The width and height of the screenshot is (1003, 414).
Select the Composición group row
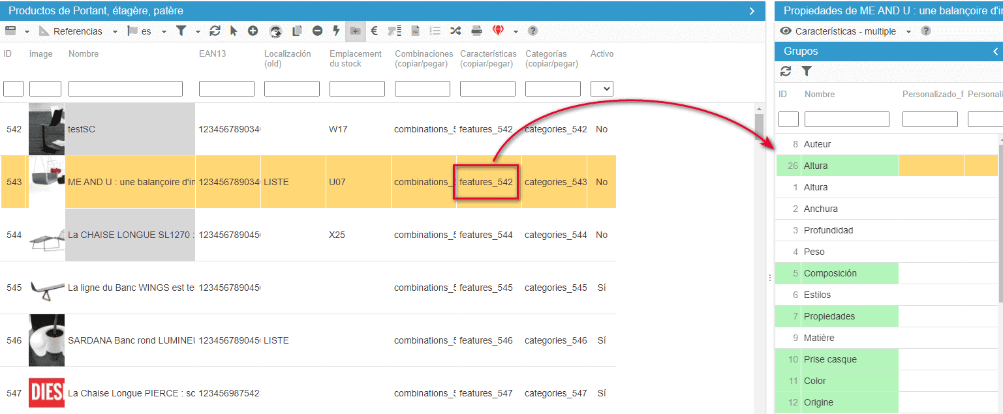(x=830, y=273)
